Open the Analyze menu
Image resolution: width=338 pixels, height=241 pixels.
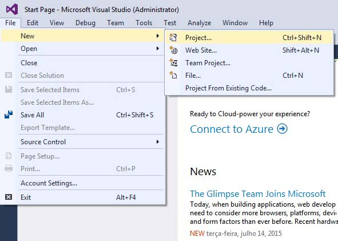(x=200, y=23)
